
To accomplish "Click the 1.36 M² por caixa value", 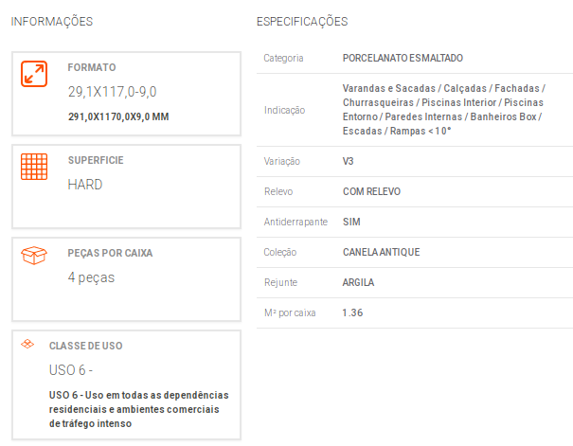I will tap(352, 312).
